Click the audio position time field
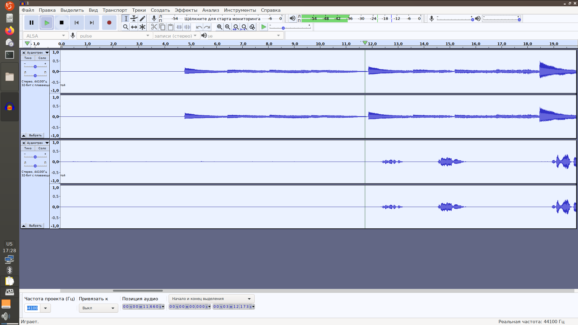This screenshot has height=325, width=578. click(x=143, y=307)
